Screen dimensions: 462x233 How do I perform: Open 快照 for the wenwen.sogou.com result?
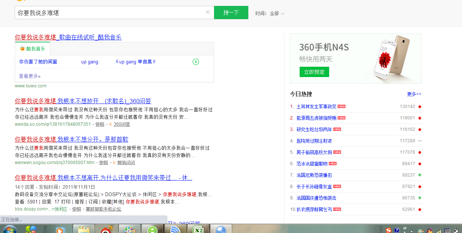point(104,163)
